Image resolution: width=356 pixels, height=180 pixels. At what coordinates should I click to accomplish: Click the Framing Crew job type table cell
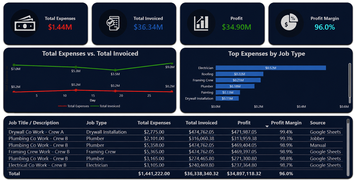[x=101, y=152]
